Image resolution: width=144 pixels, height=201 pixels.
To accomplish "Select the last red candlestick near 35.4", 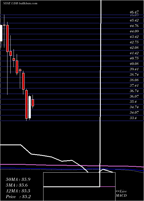I will (33, 103).
